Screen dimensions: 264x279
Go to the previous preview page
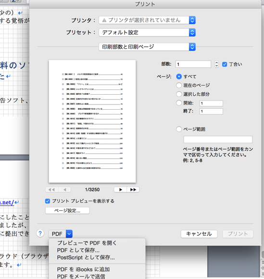pos(64,190)
